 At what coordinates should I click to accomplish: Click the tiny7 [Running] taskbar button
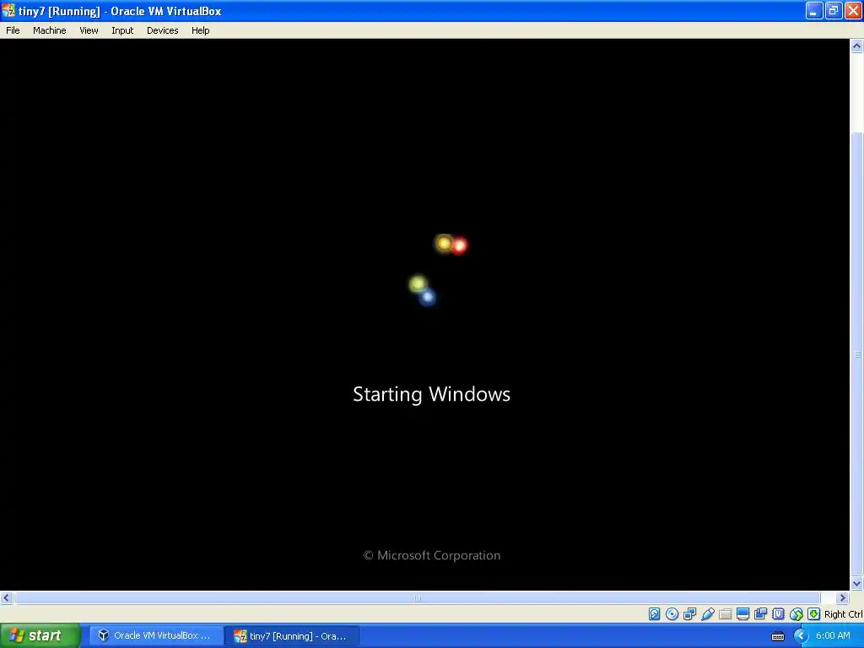click(x=292, y=635)
